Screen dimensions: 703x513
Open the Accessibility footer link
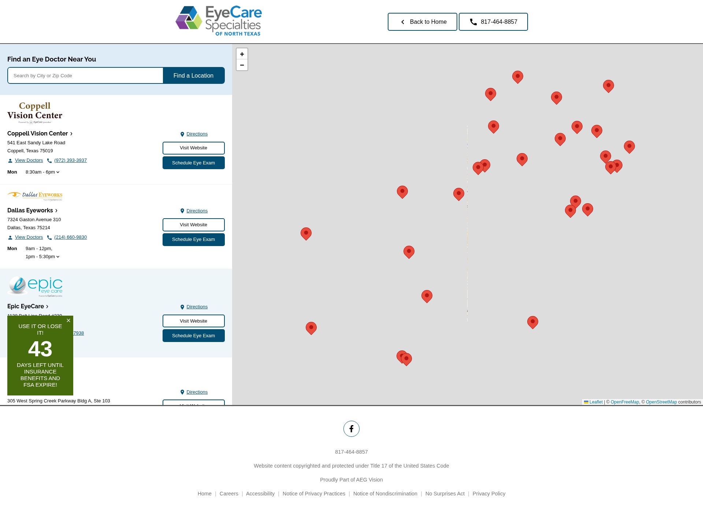coord(260,494)
